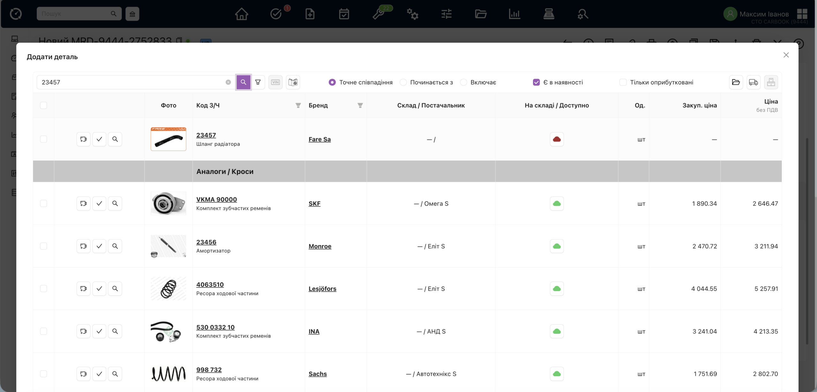
Task: Open the Бренд column filter
Action: tap(360, 105)
